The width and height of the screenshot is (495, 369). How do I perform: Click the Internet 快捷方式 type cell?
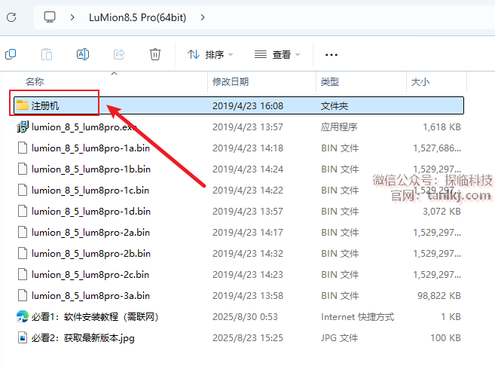pyautogui.click(x=357, y=317)
